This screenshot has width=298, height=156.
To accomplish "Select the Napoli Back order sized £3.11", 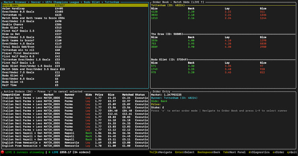I will coord(75,139).
